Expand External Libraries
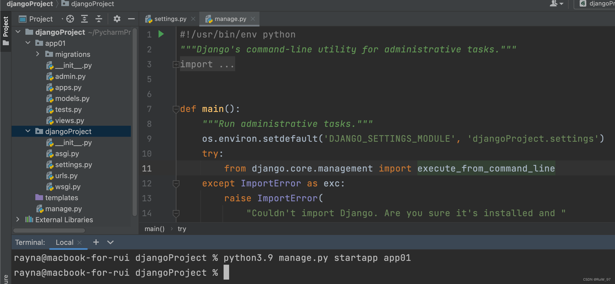Image resolution: width=615 pixels, height=284 pixels. (18, 219)
